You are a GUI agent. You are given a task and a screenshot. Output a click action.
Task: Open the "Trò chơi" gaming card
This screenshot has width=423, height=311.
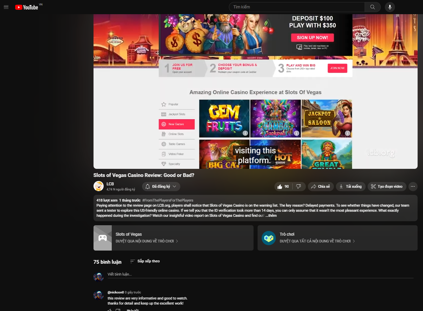tap(338, 238)
